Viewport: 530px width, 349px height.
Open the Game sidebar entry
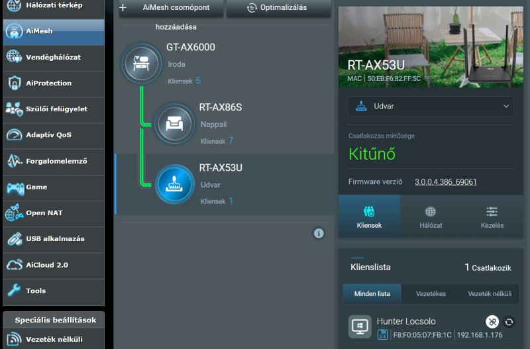coord(54,187)
